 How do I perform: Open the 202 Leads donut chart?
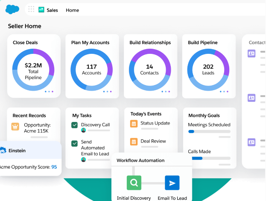pyautogui.click(x=208, y=69)
